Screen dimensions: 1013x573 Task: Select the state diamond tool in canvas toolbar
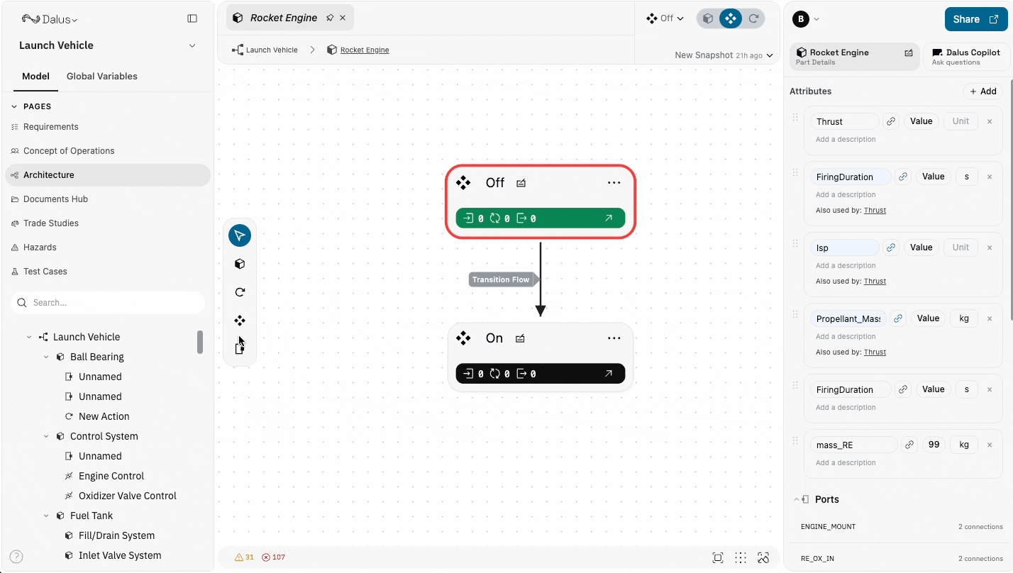point(240,321)
